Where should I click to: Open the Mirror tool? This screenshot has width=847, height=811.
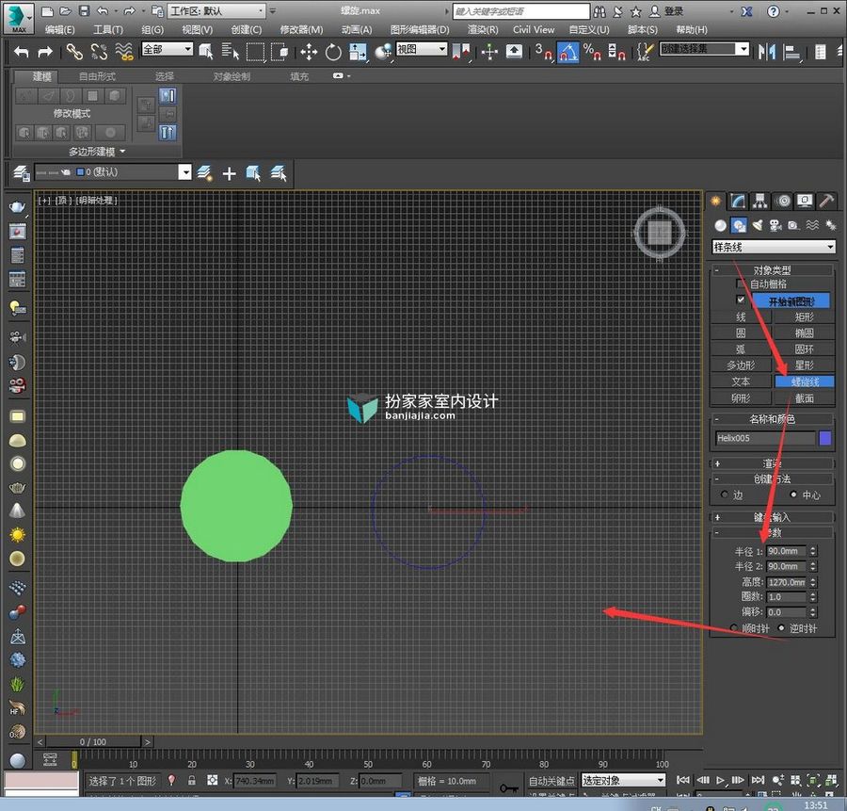[x=766, y=52]
